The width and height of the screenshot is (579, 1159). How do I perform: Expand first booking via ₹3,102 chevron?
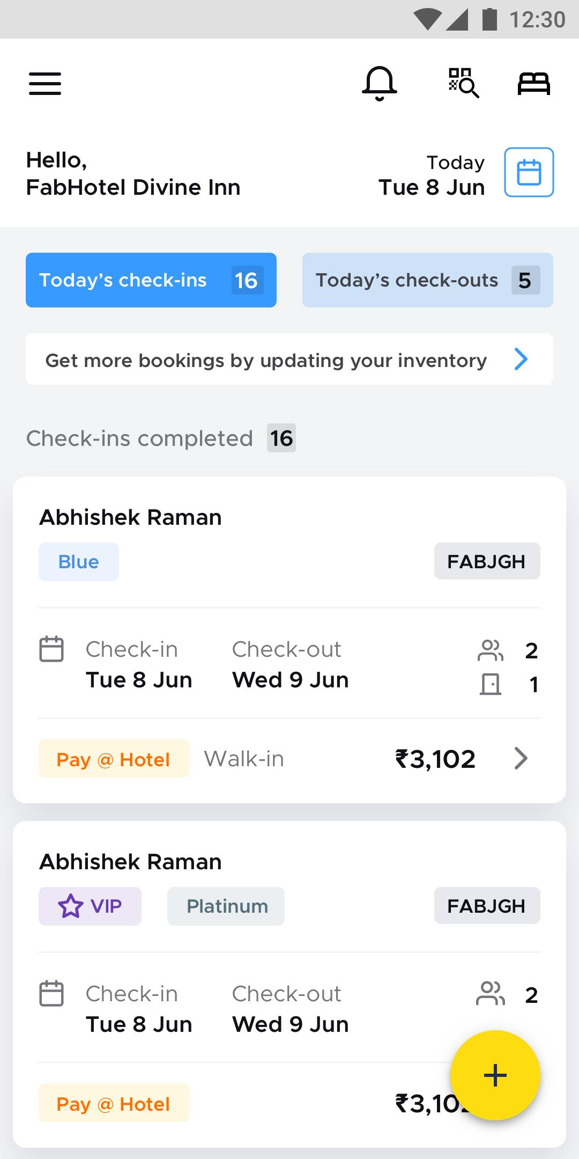pyautogui.click(x=521, y=758)
